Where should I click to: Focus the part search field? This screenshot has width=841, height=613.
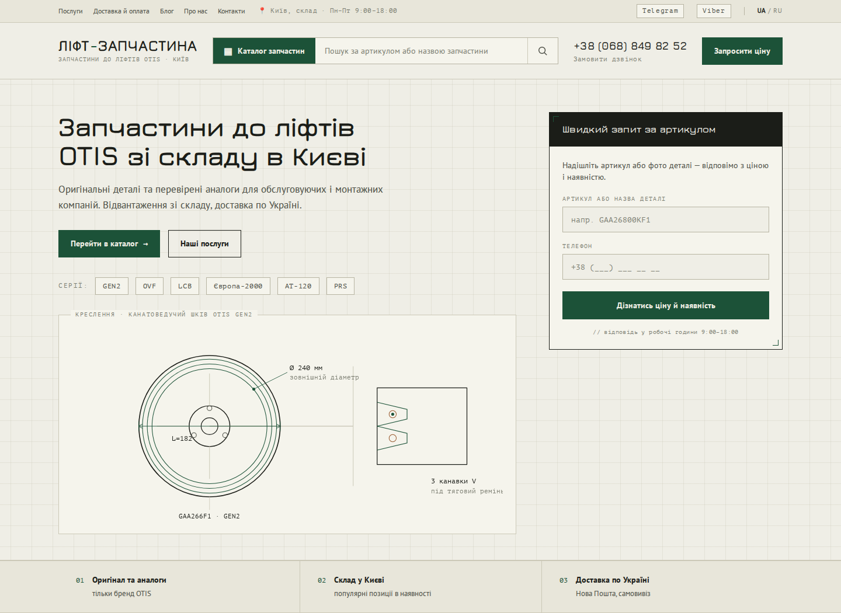(421, 51)
